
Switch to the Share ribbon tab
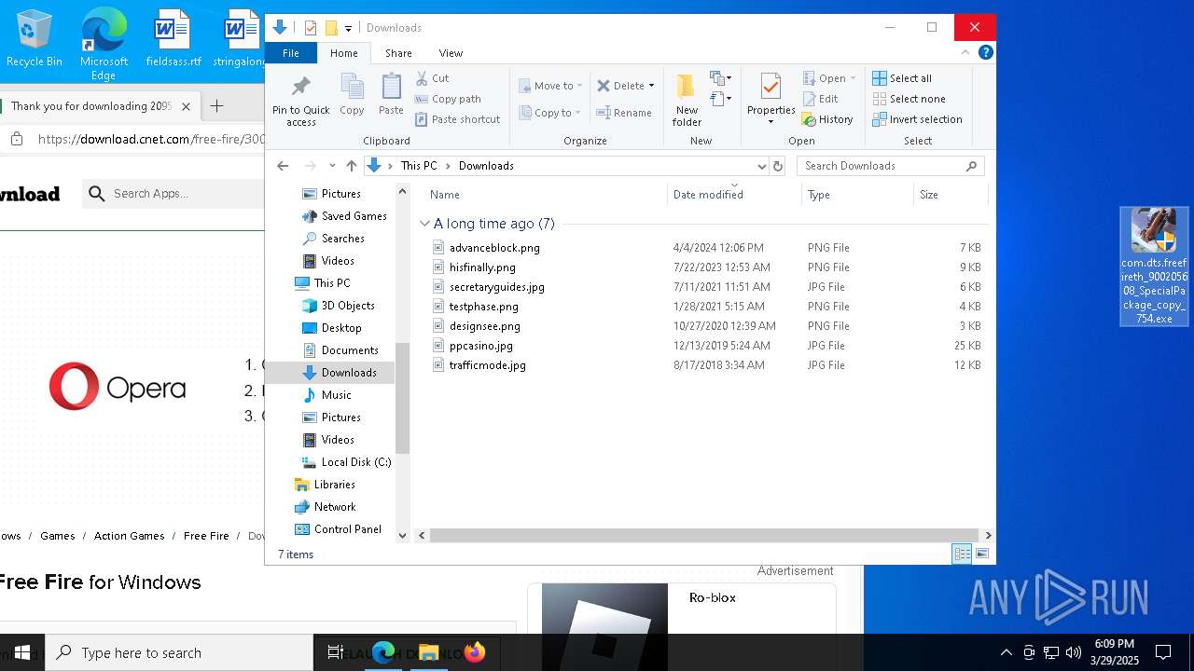click(x=398, y=53)
